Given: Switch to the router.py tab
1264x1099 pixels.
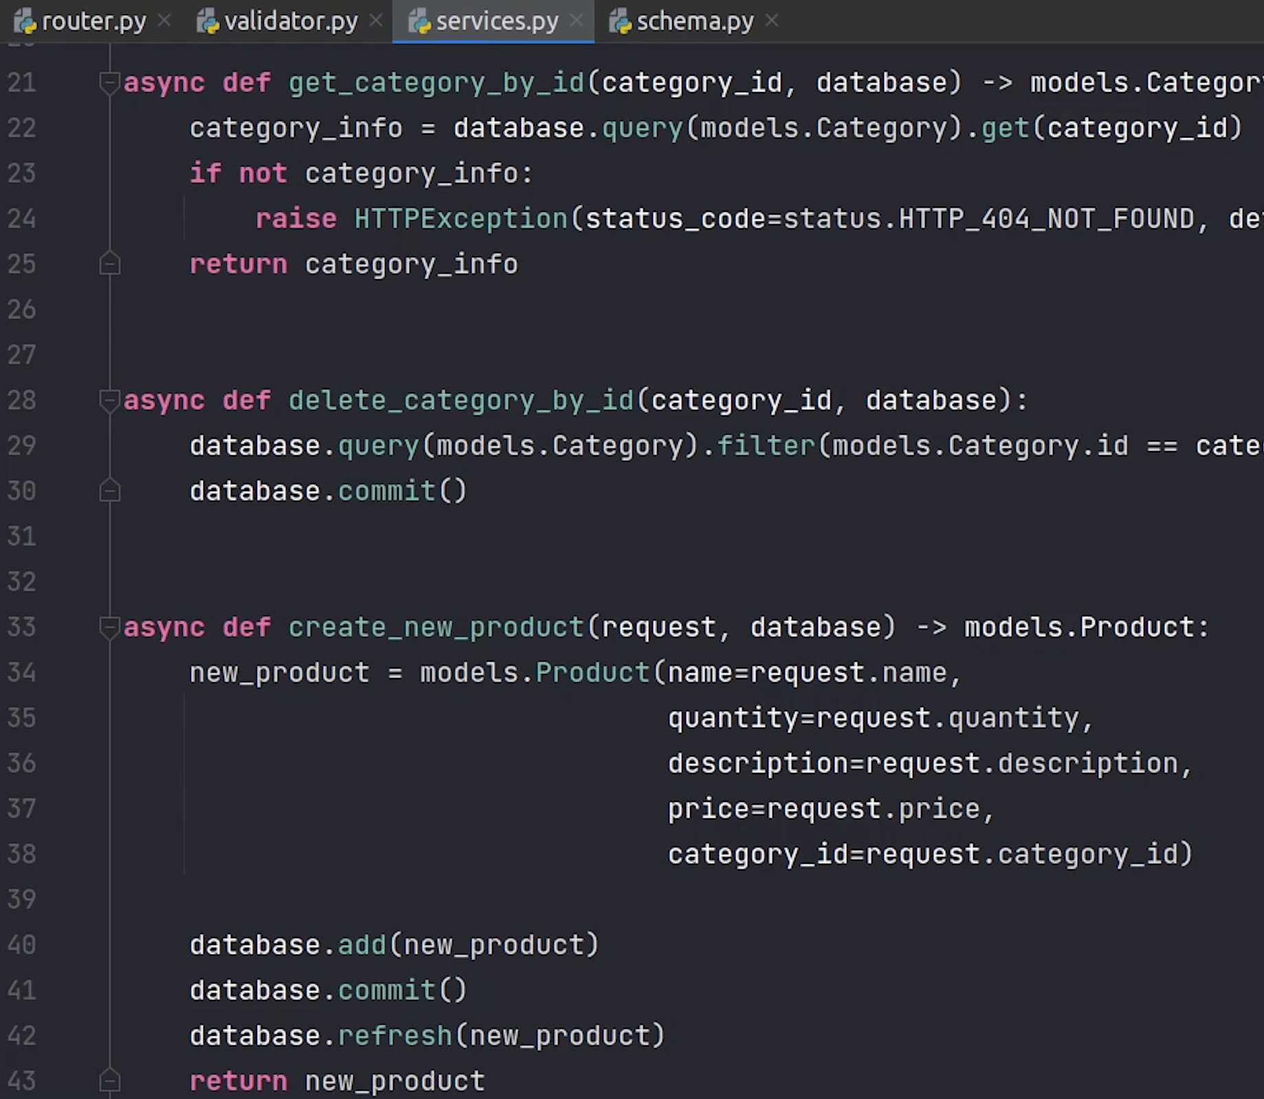Looking at the screenshot, I should (x=93, y=22).
